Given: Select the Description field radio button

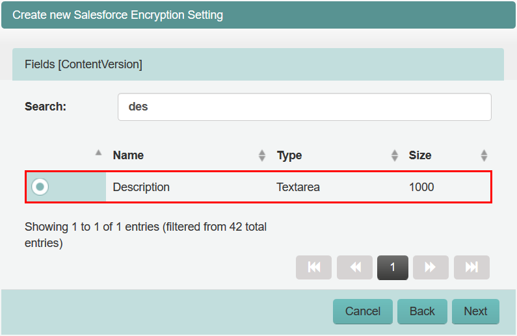Looking at the screenshot, I should click(x=40, y=187).
